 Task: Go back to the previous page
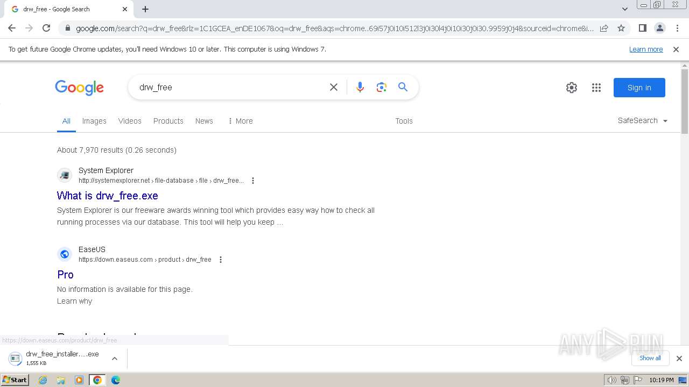tap(12, 28)
